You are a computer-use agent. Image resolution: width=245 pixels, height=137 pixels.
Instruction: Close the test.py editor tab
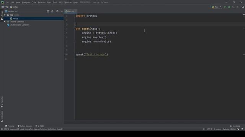point(75,11)
